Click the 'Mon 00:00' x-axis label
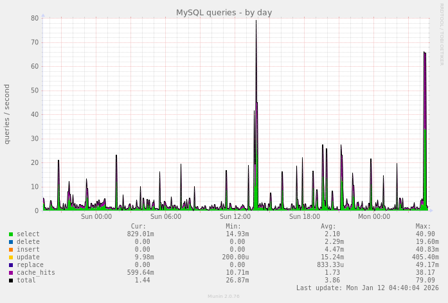 [374, 216]
